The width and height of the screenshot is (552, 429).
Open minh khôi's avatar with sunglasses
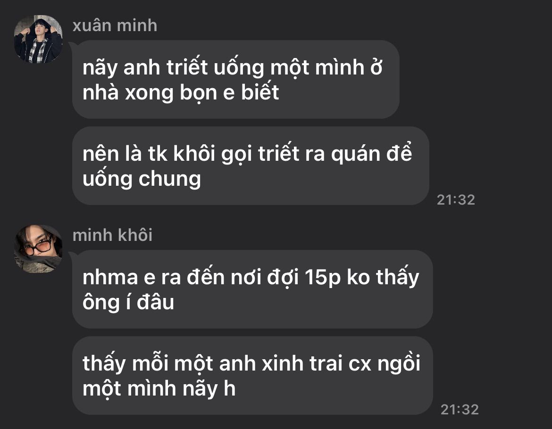click(38, 249)
